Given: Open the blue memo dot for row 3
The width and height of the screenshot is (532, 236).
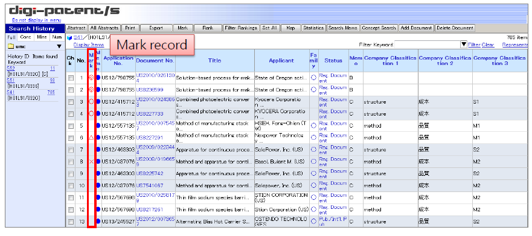Looking at the screenshot, I should click(98, 101).
